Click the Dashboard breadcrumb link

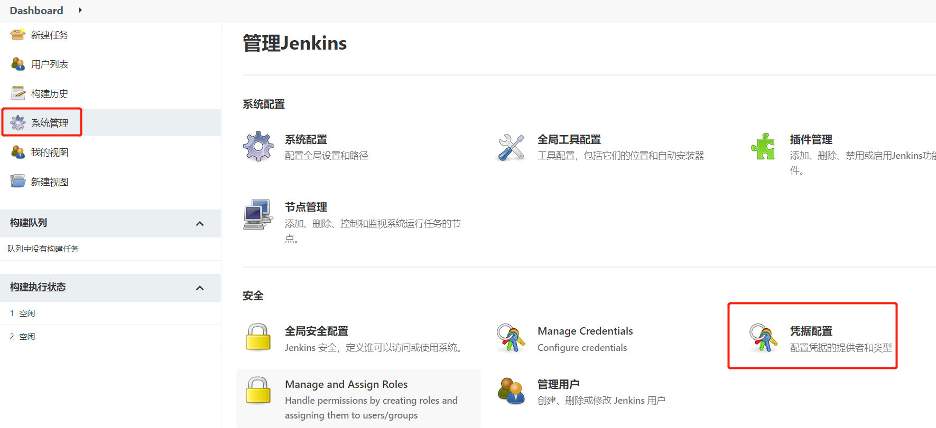pos(36,11)
